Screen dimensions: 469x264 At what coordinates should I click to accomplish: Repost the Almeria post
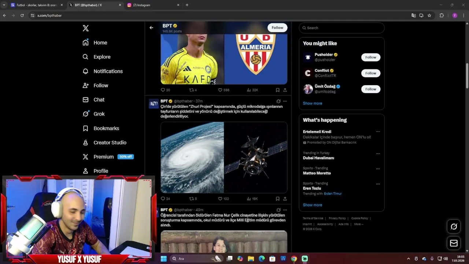coord(193,90)
